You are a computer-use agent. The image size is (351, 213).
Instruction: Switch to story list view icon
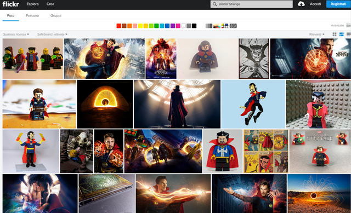pos(349,34)
